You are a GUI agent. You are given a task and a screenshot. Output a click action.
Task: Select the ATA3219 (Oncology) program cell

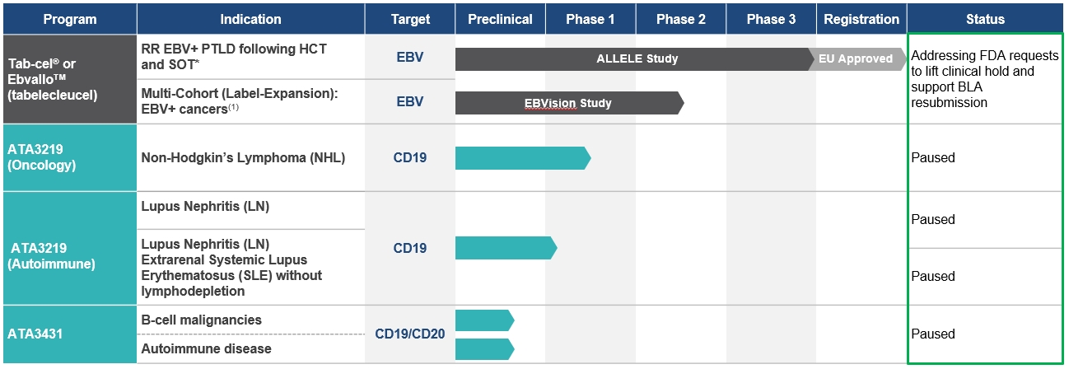[69, 157]
